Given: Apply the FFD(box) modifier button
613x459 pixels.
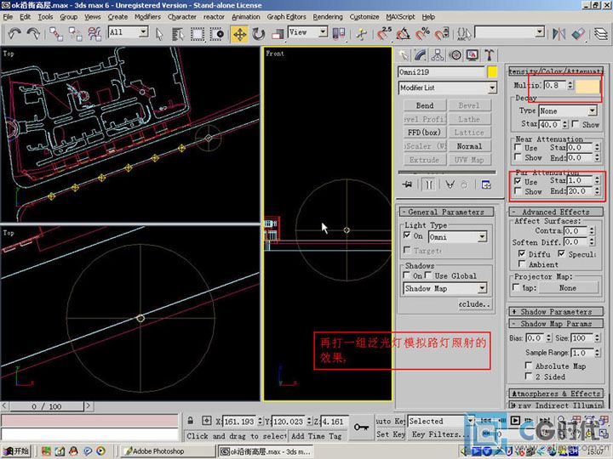Looking at the screenshot, I should click(425, 133).
